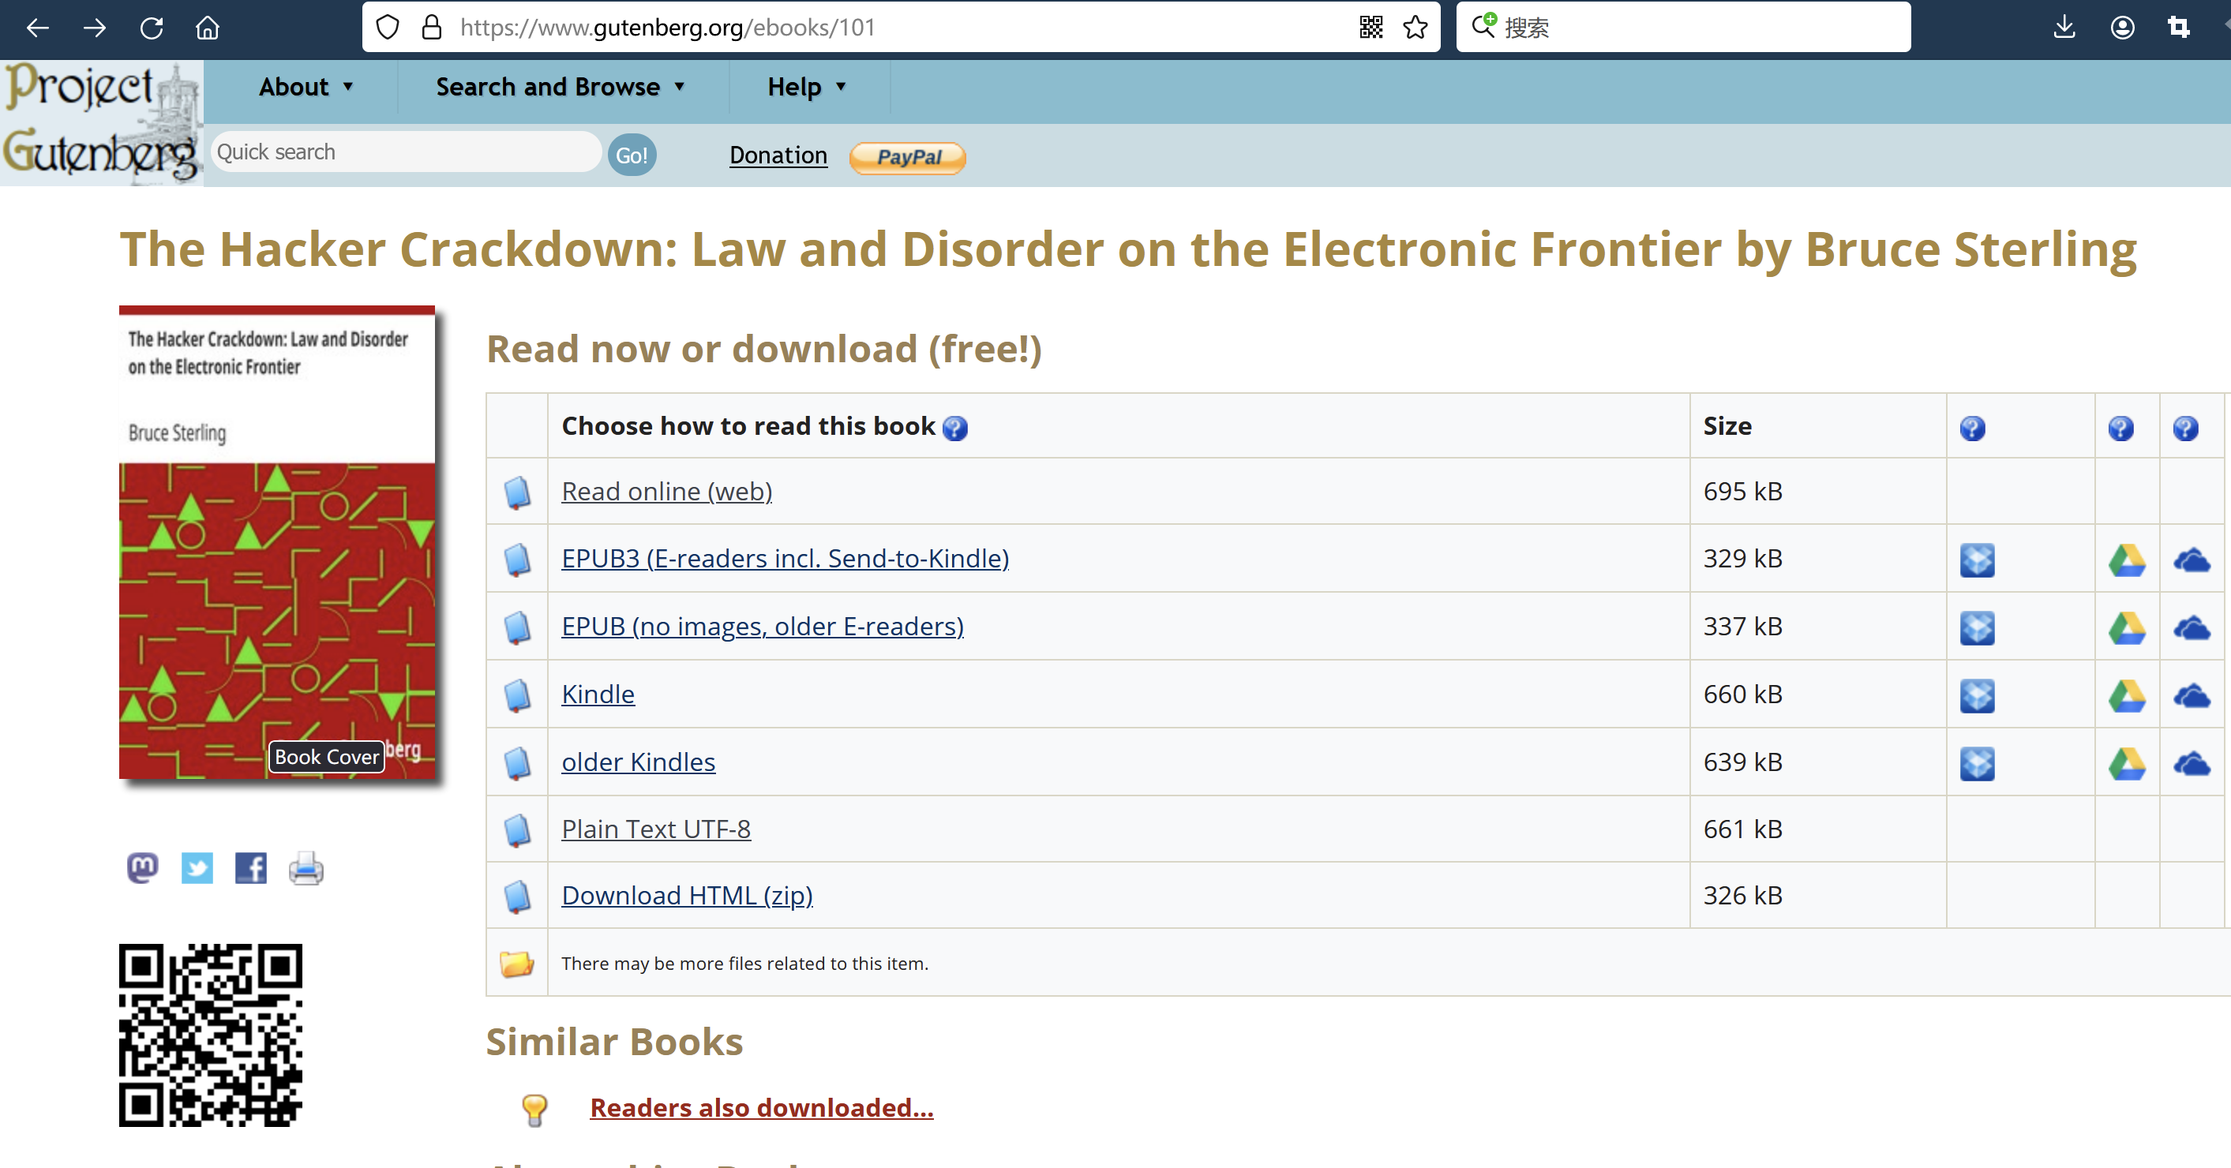
Task: Send Kindle file to OneDrive
Action: [2192, 695]
